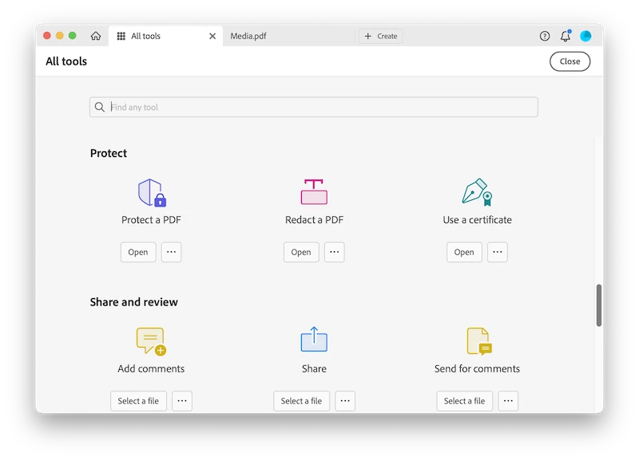Screen dimensions: 639x460
Task: Click the Share and review heading
Action: click(x=133, y=302)
